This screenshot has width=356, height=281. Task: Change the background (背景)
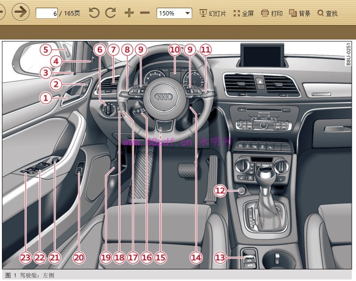[300, 13]
